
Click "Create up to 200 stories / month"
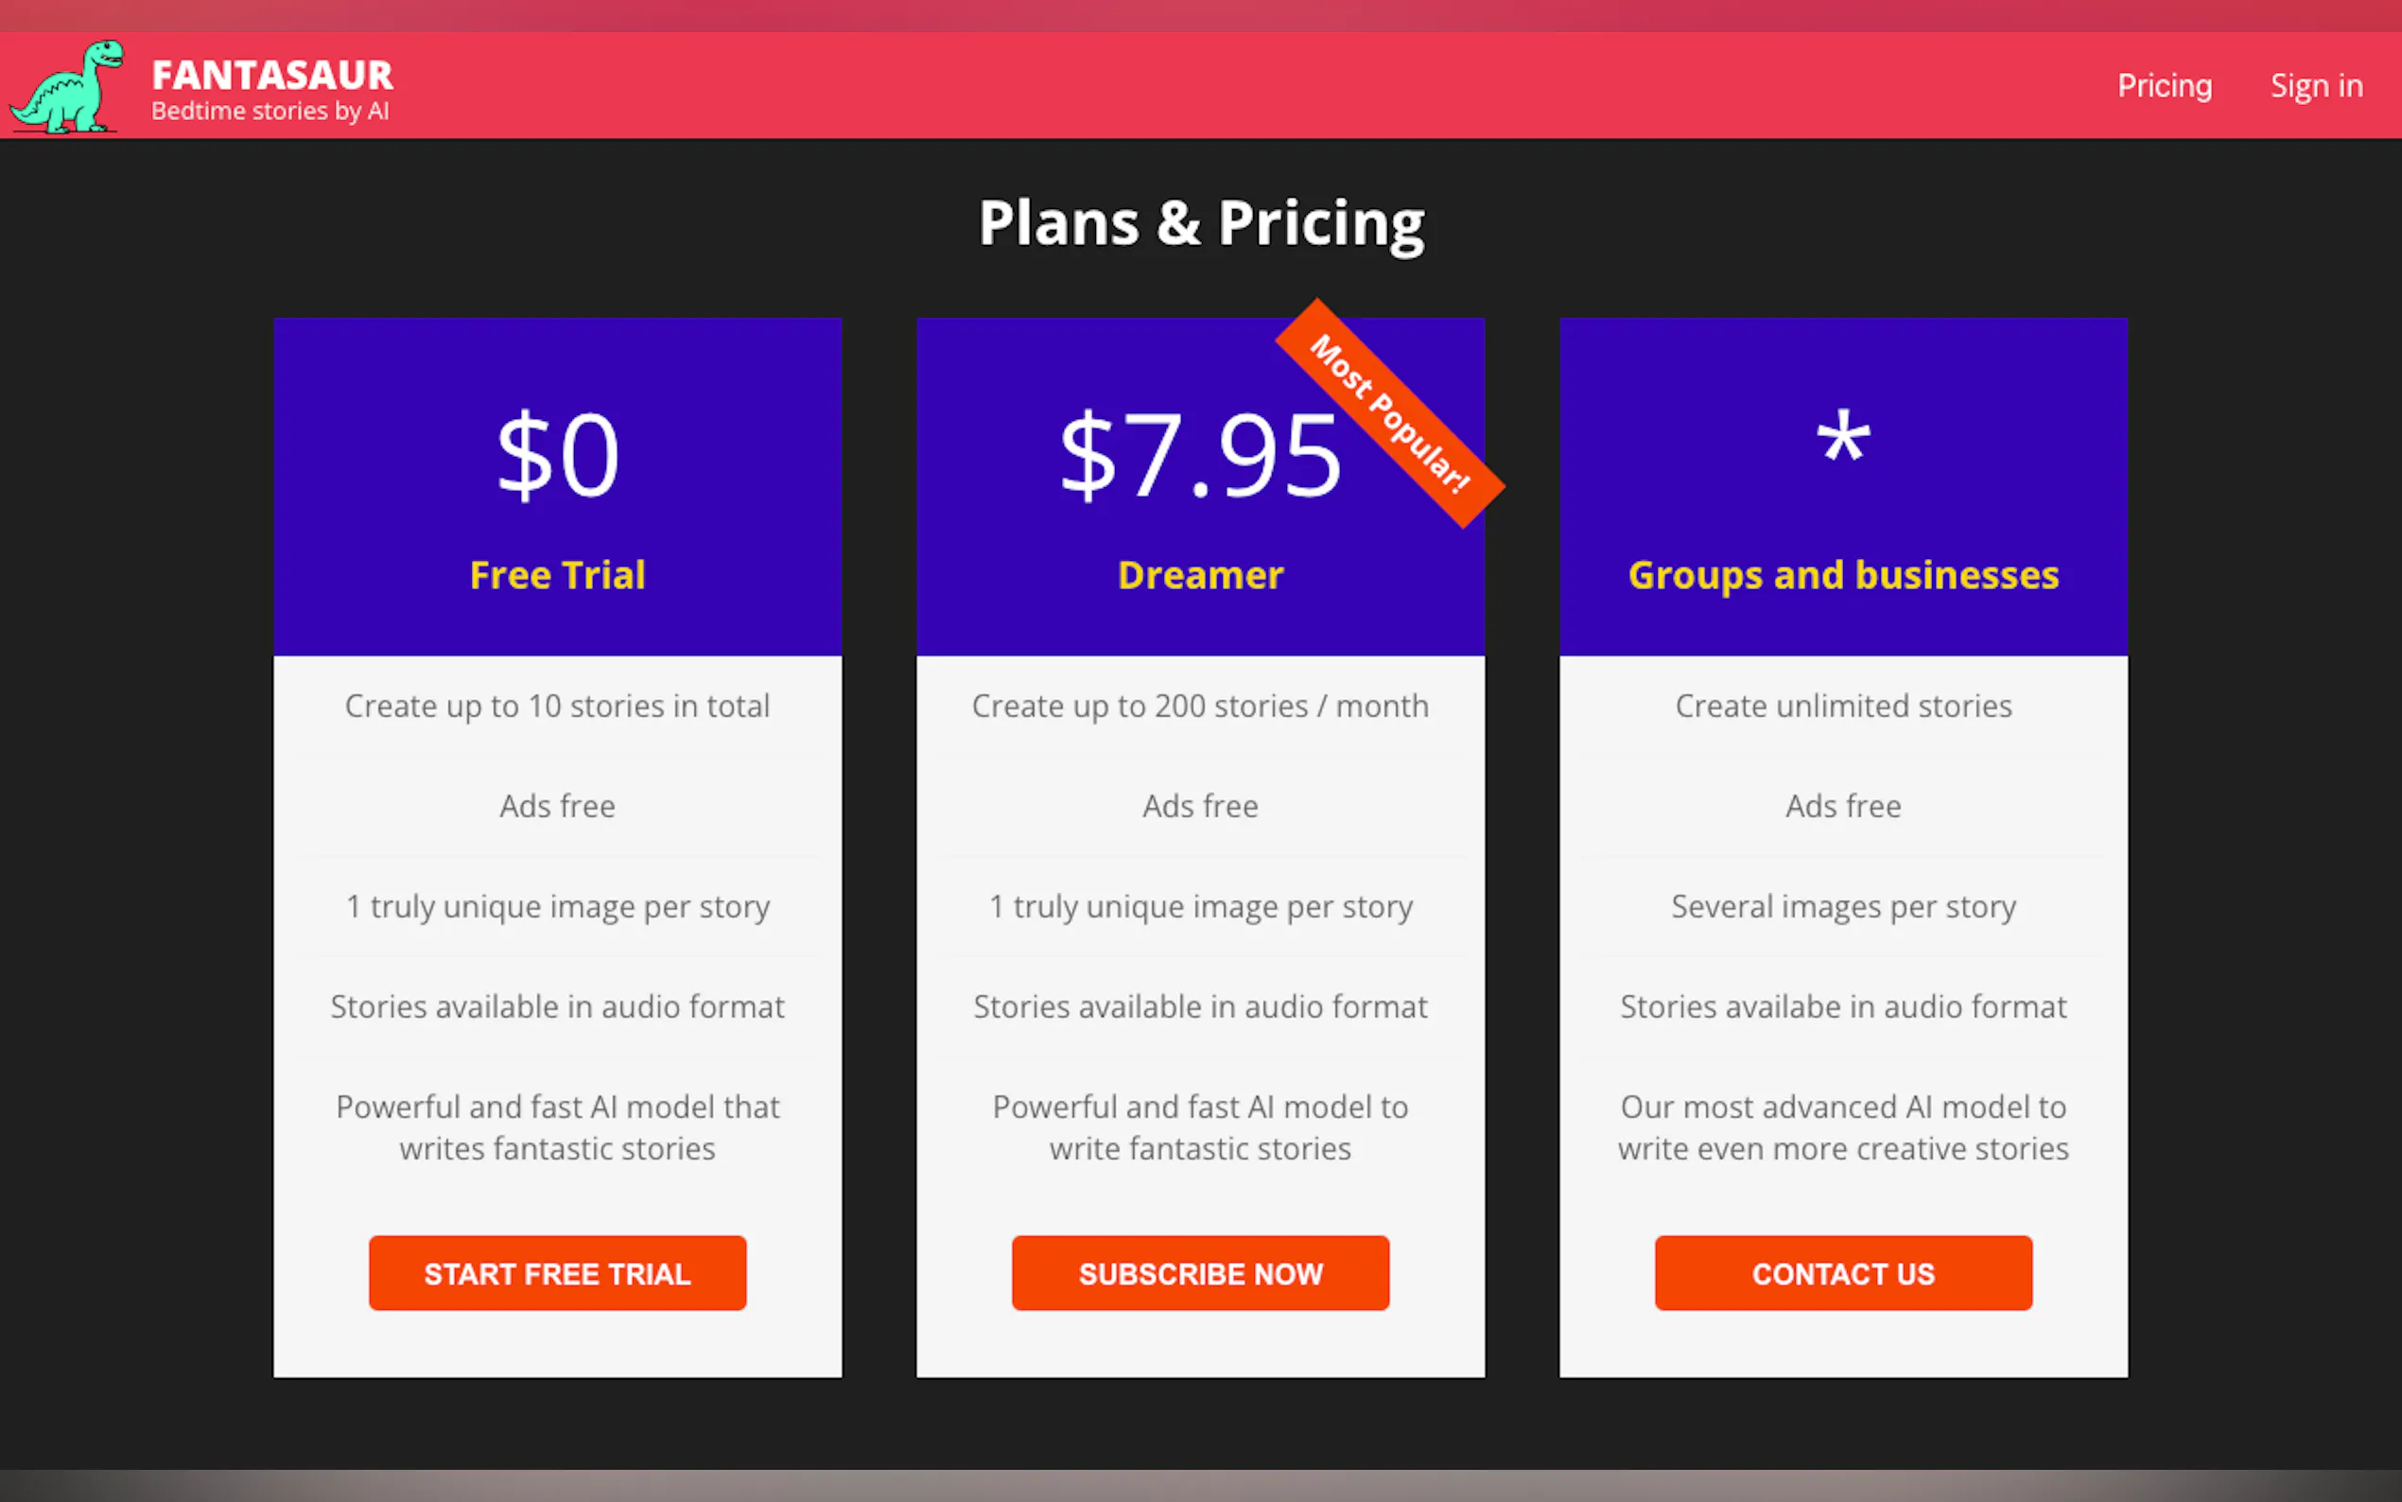tap(1200, 707)
